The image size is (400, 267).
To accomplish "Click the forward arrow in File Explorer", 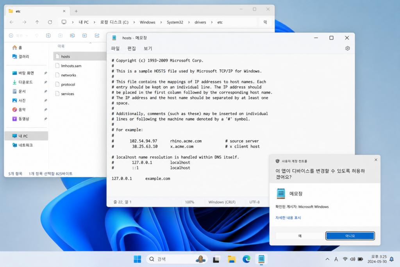I will tap(24, 22).
